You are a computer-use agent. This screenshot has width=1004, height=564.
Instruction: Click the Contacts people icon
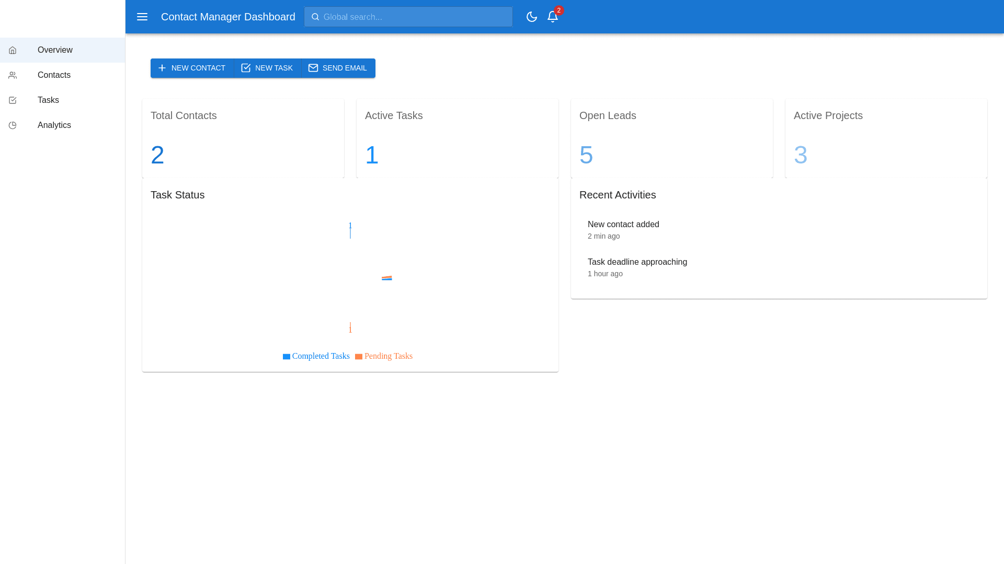point(13,75)
